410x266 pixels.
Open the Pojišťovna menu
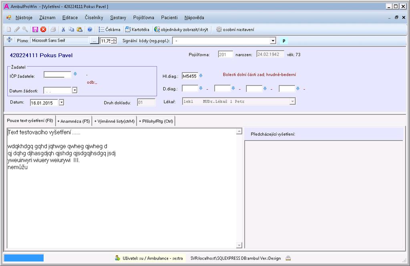point(144,18)
